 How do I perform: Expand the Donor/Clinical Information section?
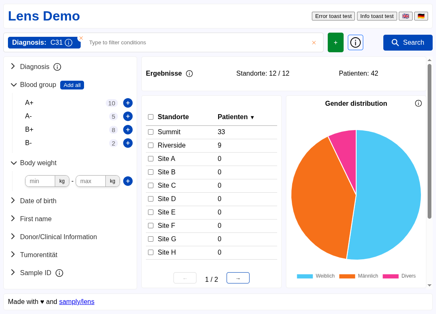pyautogui.click(x=13, y=237)
